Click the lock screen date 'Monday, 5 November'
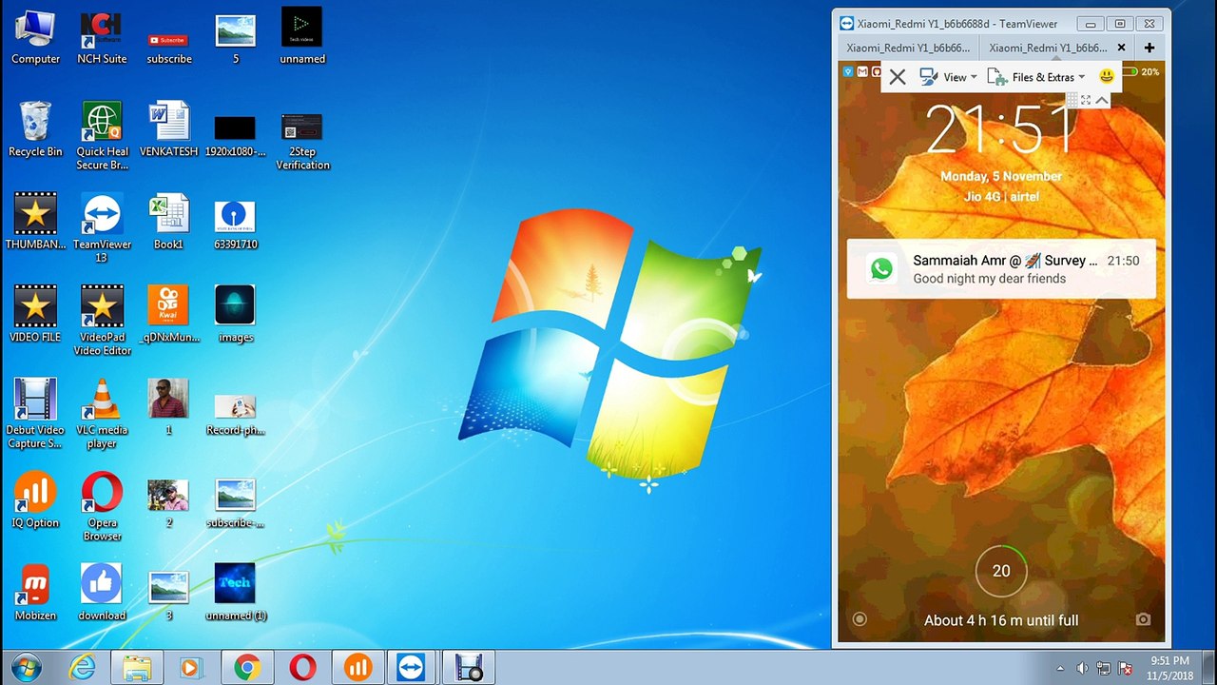This screenshot has height=685, width=1217. pyautogui.click(x=1001, y=176)
